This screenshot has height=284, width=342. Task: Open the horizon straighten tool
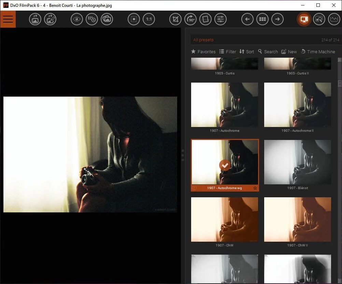pos(205,19)
